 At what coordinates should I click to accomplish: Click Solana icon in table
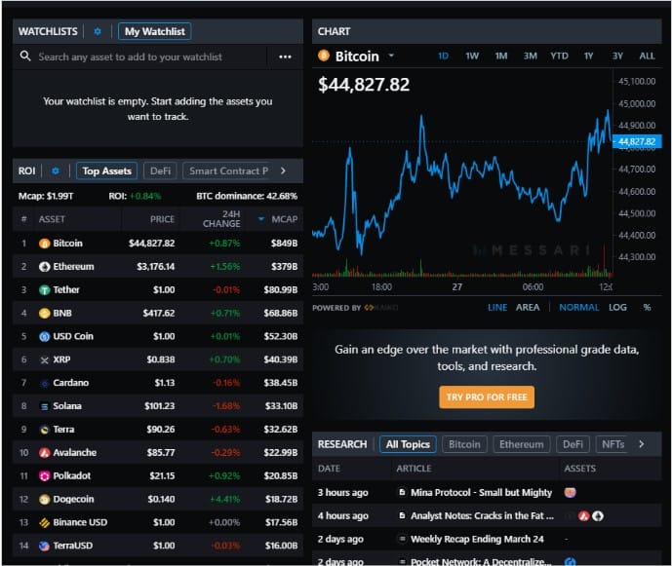click(45, 406)
